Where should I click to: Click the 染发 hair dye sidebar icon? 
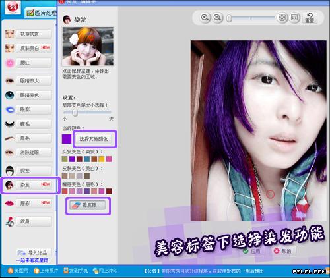click(9, 185)
